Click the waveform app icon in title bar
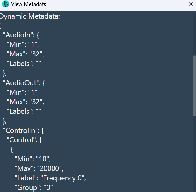 pos(6,4)
